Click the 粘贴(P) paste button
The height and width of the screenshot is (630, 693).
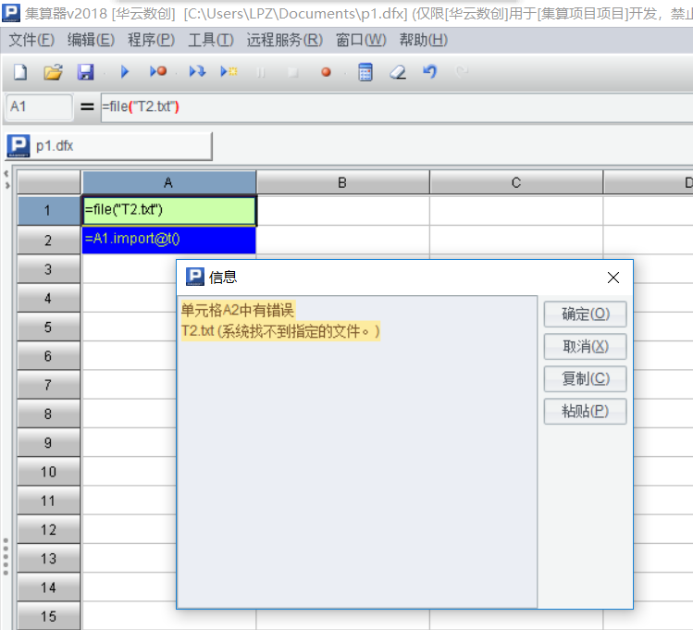click(585, 412)
